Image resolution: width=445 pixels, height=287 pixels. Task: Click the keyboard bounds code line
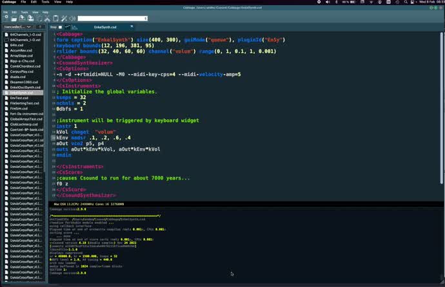105,46
